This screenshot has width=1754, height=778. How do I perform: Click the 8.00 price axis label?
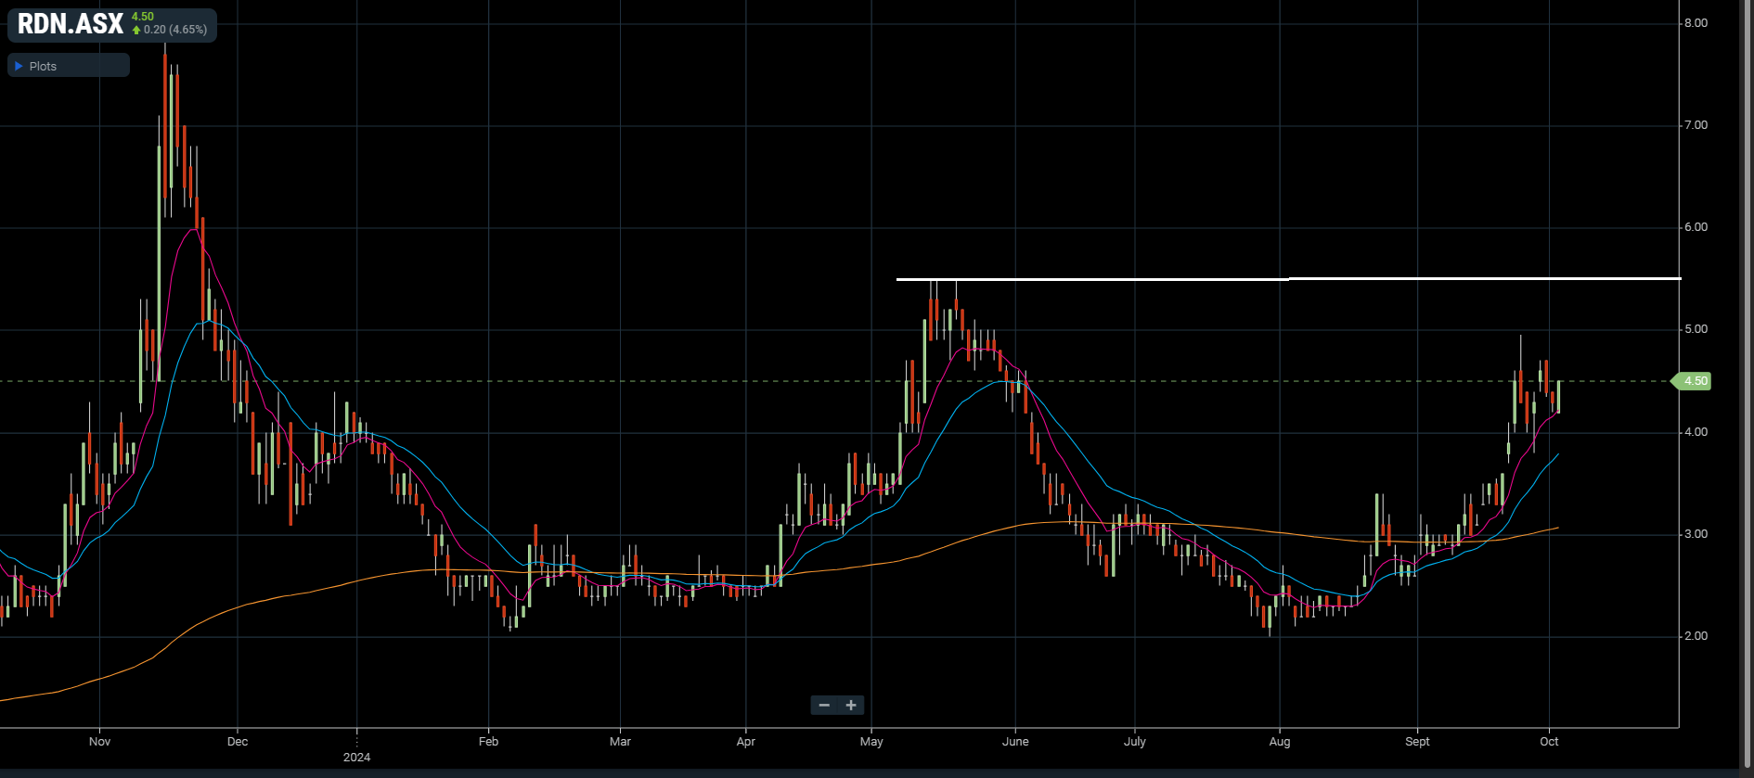[1696, 23]
